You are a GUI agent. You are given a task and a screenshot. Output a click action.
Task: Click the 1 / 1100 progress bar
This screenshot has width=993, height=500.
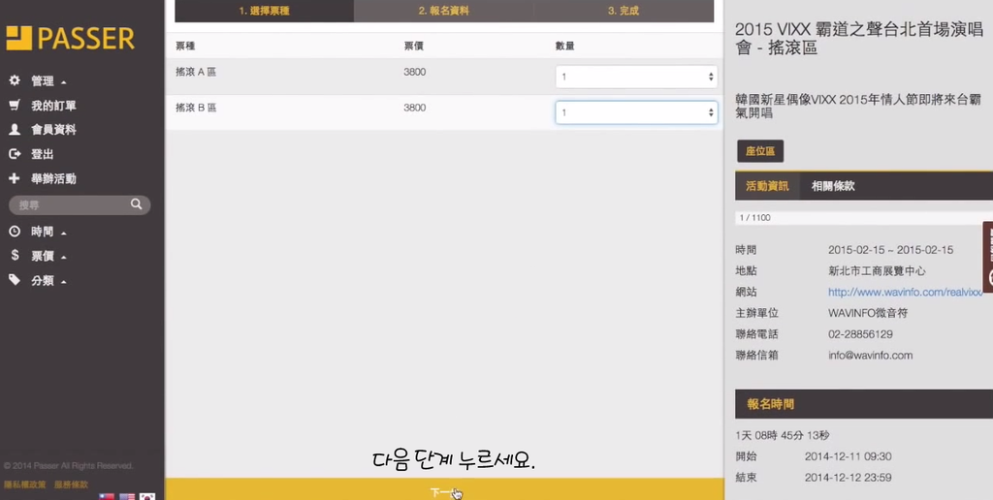coord(864,218)
